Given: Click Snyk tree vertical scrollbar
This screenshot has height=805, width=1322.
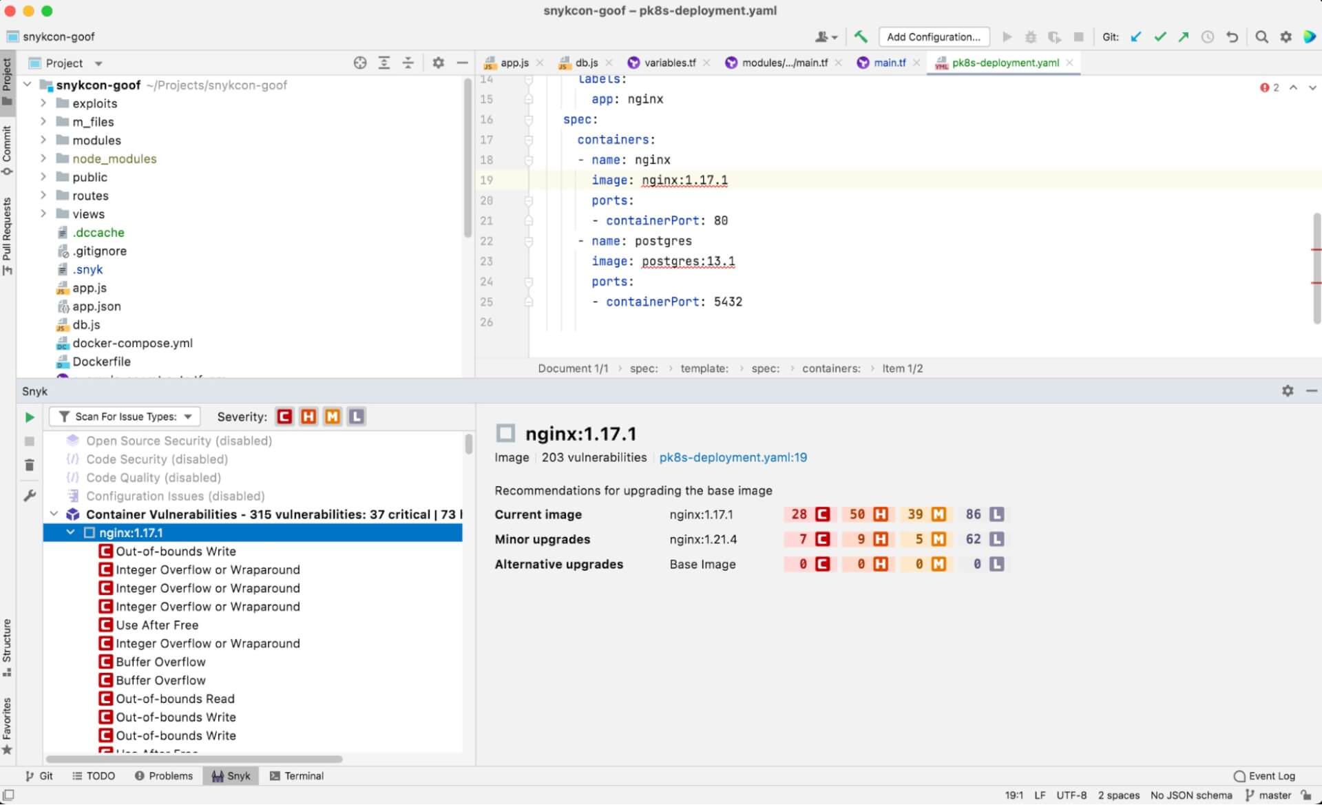Looking at the screenshot, I should (x=469, y=444).
